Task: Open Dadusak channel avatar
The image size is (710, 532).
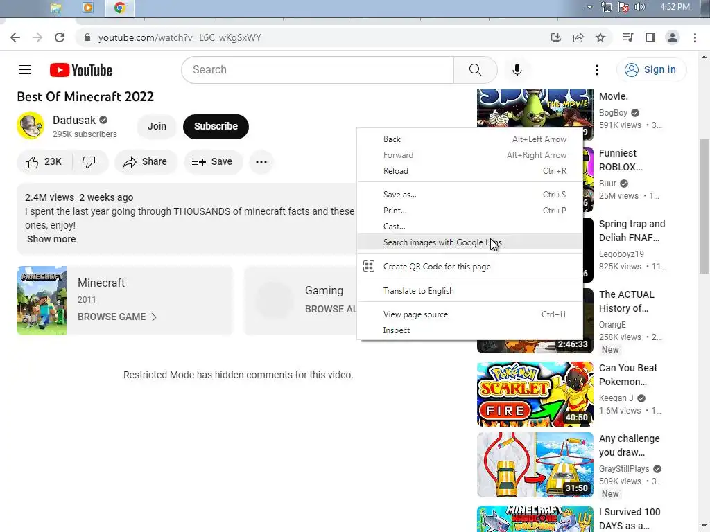Action: coord(31,125)
